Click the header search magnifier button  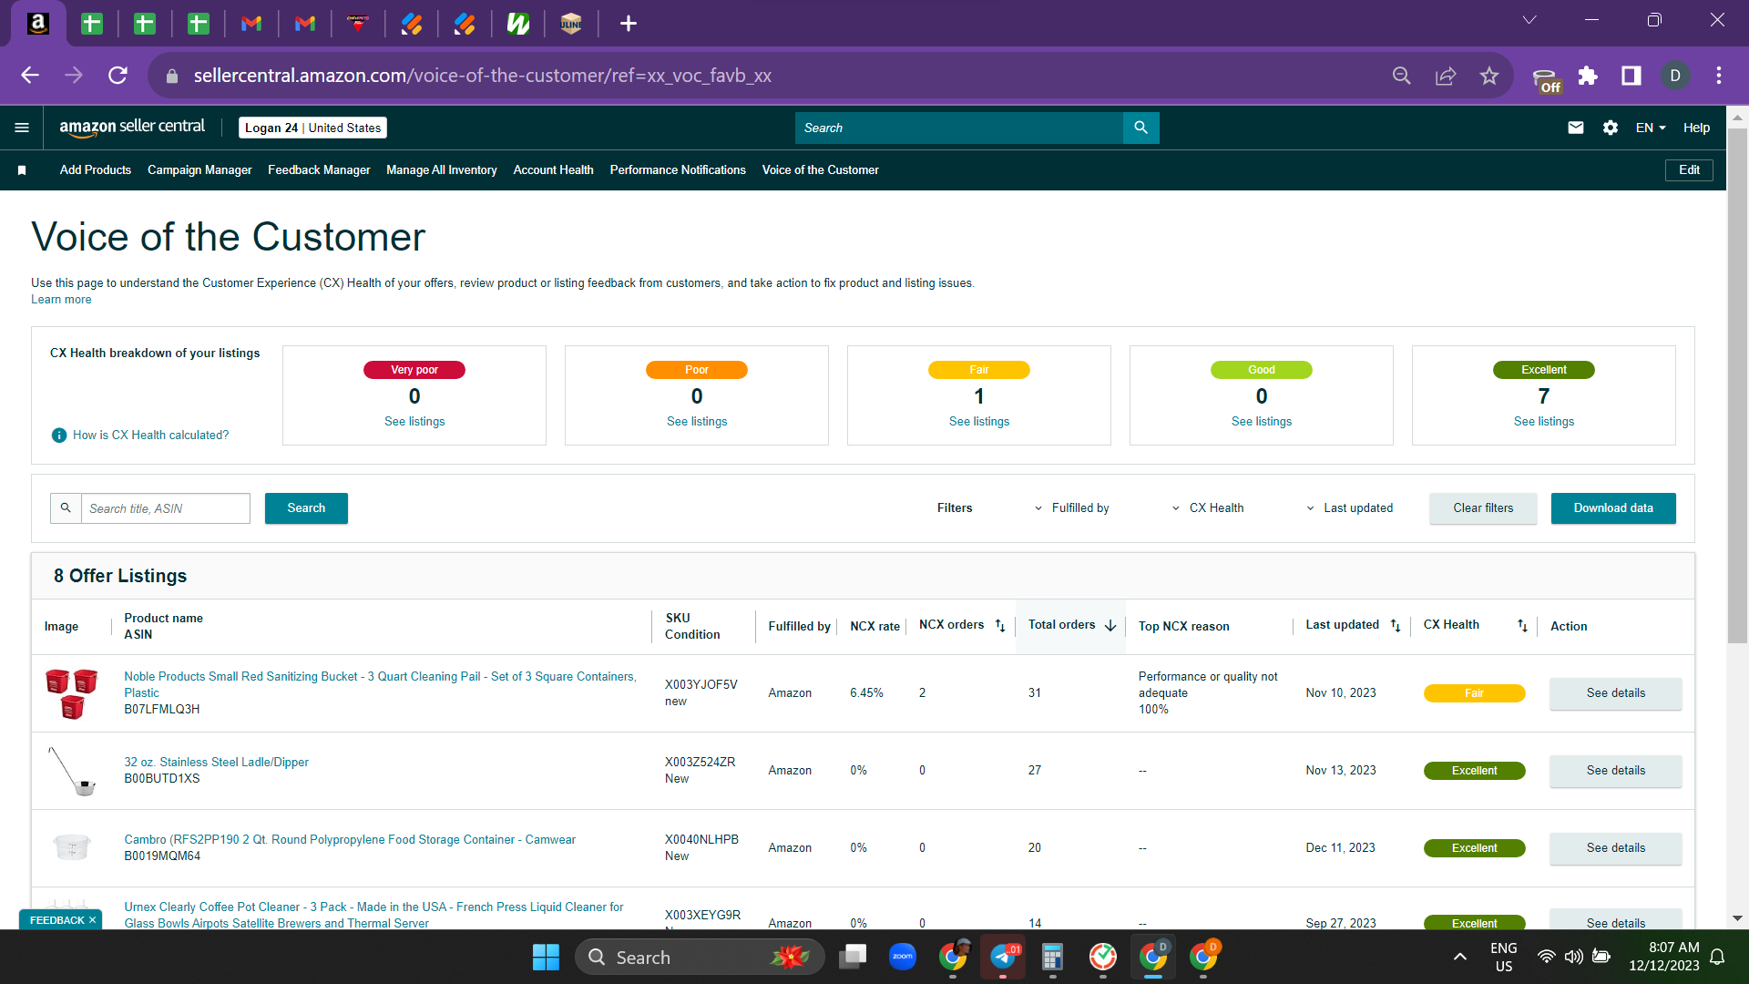point(1140,128)
